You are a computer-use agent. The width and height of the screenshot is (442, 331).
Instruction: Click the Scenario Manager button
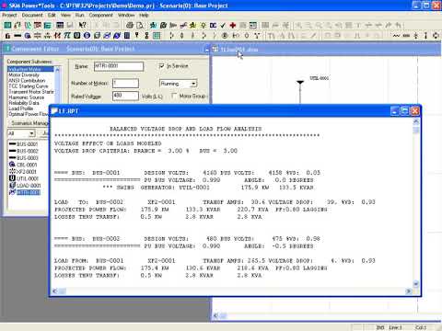click(29, 123)
